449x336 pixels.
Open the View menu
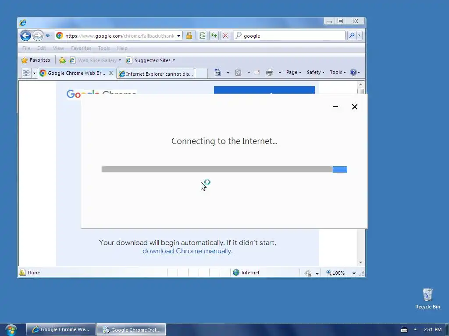pyautogui.click(x=58, y=48)
